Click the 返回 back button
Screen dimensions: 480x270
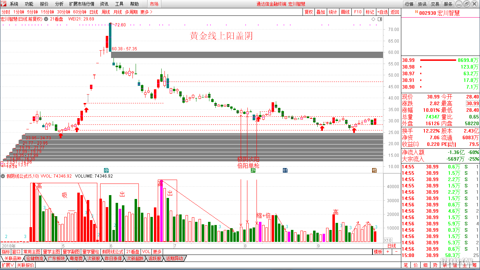[395, 12]
